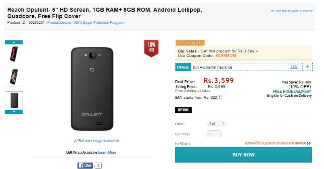Screen dimensions: 324x169
Task: Click the thumbnail carousel down arrow
Action: click(14, 112)
